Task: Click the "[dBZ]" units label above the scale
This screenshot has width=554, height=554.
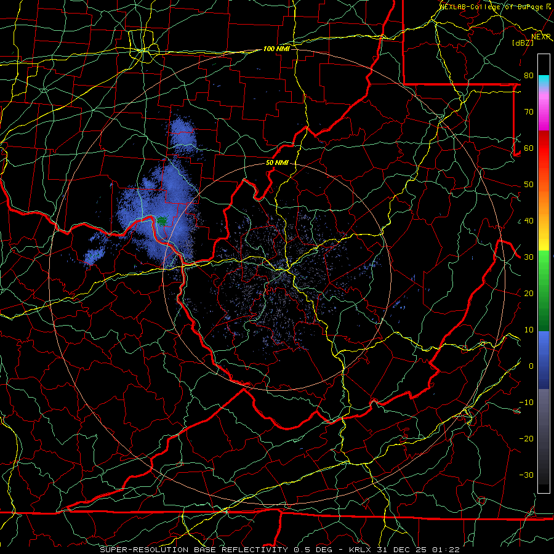Action: 523,42
